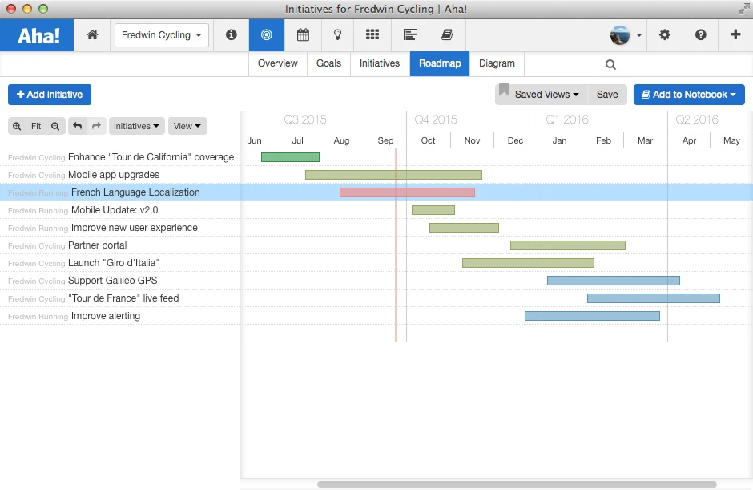
Task: Click the blue Support Galileo GPS bar
Action: [x=614, y=281]
